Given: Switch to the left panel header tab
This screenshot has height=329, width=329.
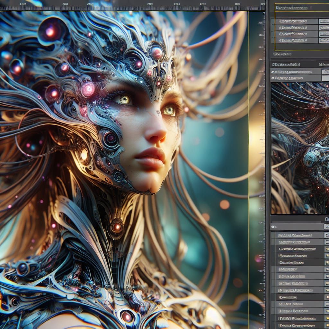Looking at the screenshot, I should [285, 64].
